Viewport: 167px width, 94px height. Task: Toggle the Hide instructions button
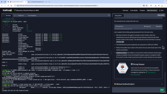[x=152, y=10]
